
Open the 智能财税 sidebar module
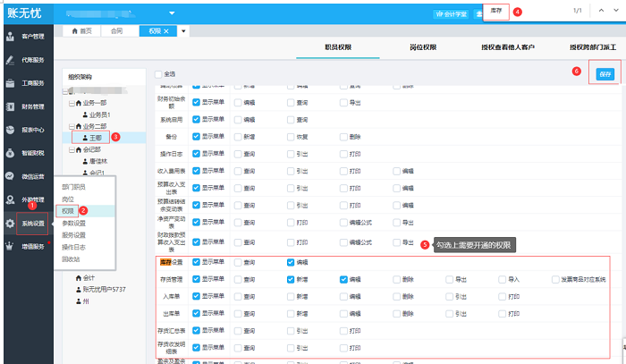26,153
